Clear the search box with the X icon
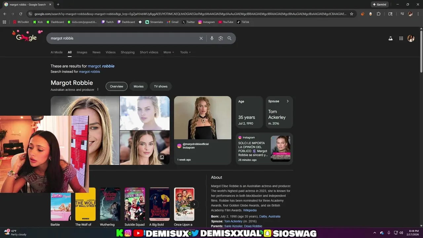Image resolution: width=423 pixels, height=238 pixels. [201, 38]
